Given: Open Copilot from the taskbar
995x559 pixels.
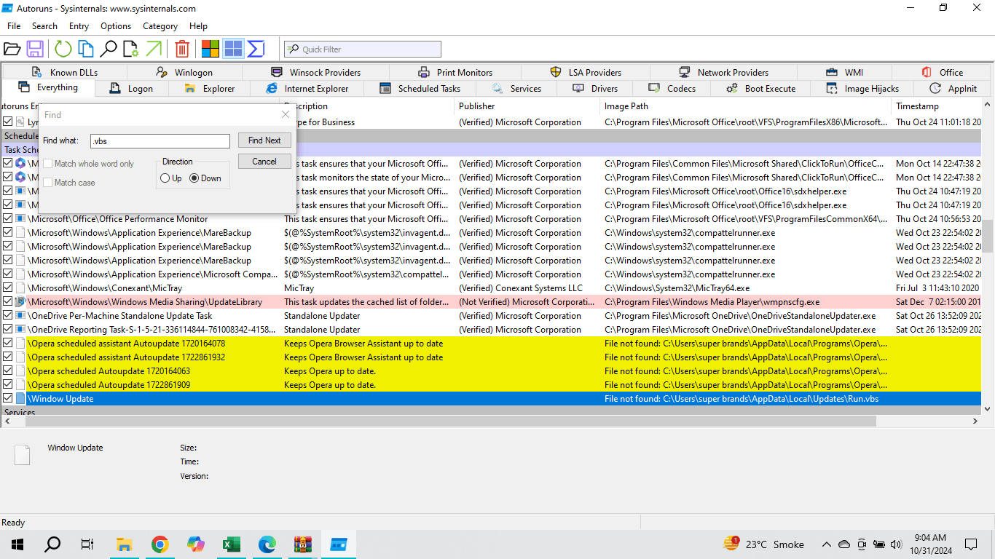Looking at the screenshot, I should click(195, 544).
